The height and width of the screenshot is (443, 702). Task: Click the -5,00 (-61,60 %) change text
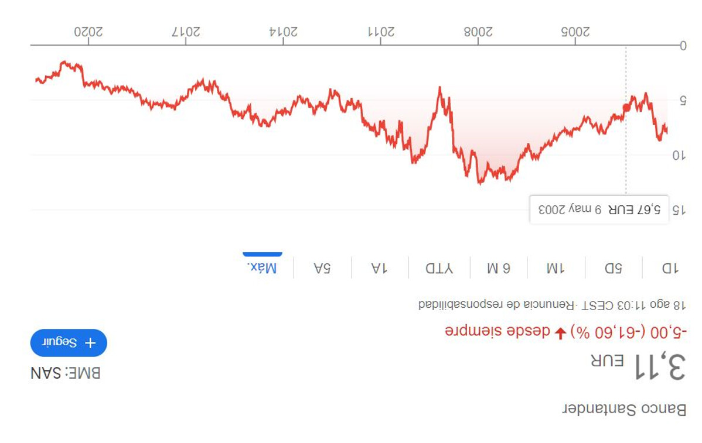(628, 332)
